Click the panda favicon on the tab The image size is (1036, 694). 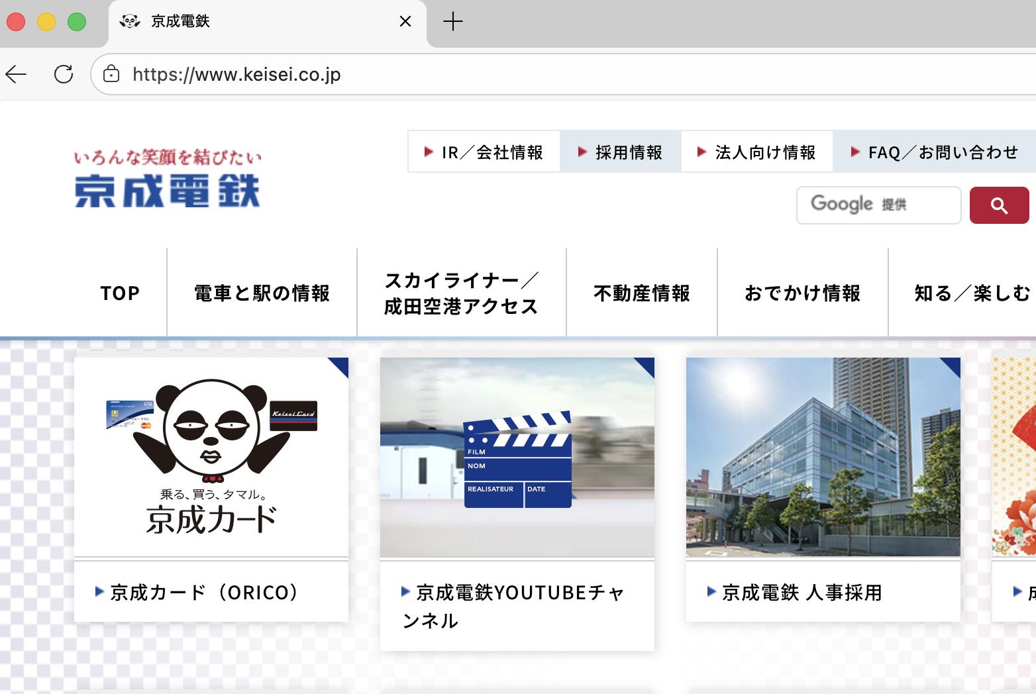coord(129,22)
